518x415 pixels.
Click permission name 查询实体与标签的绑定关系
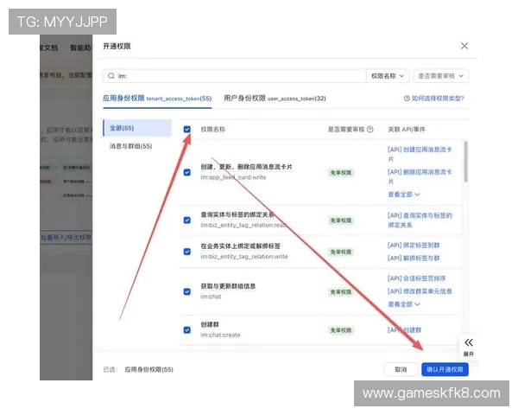pyautogui.click(x=237, y=214)
